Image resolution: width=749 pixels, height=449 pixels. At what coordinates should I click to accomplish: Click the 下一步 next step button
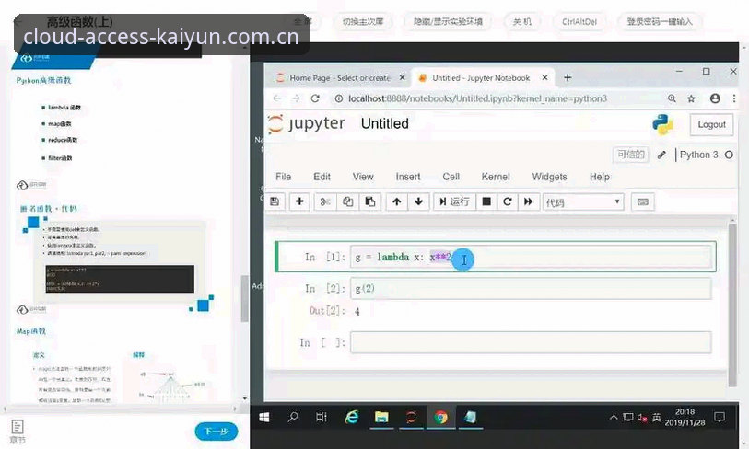[217, 432]
